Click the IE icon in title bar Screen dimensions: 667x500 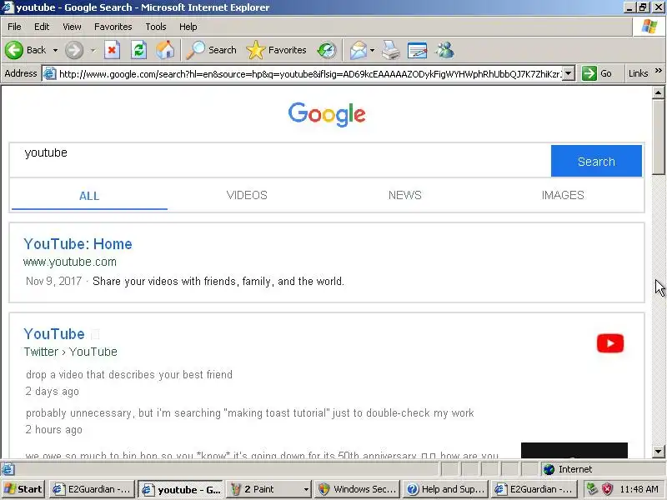8,7
